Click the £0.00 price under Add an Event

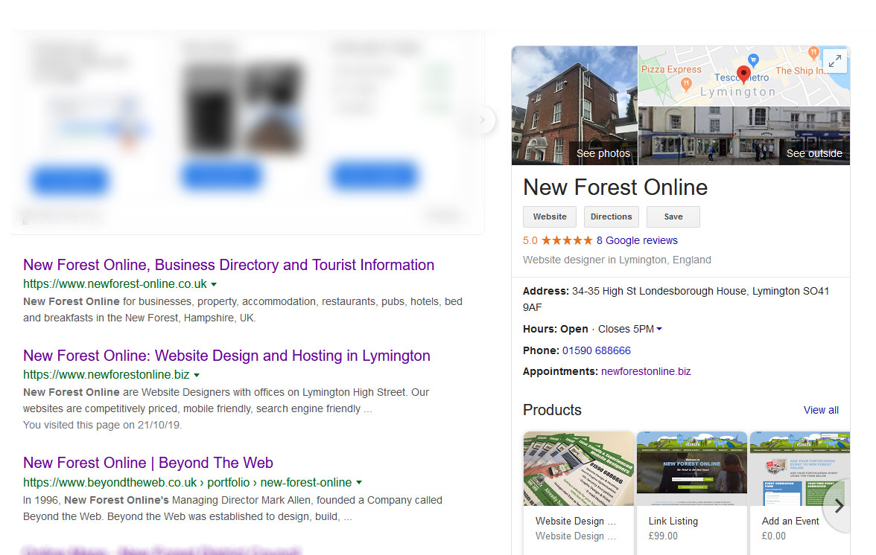point(774,536)
